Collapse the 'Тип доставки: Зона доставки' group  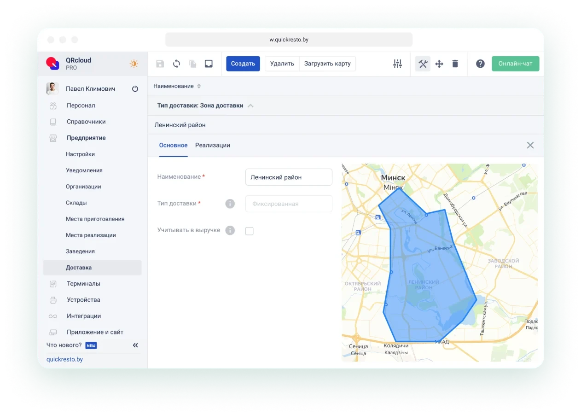(x=250, y=105)
